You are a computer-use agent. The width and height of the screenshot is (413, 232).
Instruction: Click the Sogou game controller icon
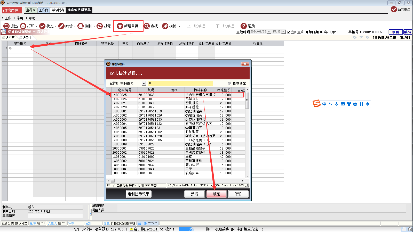[x=355, y=104]
